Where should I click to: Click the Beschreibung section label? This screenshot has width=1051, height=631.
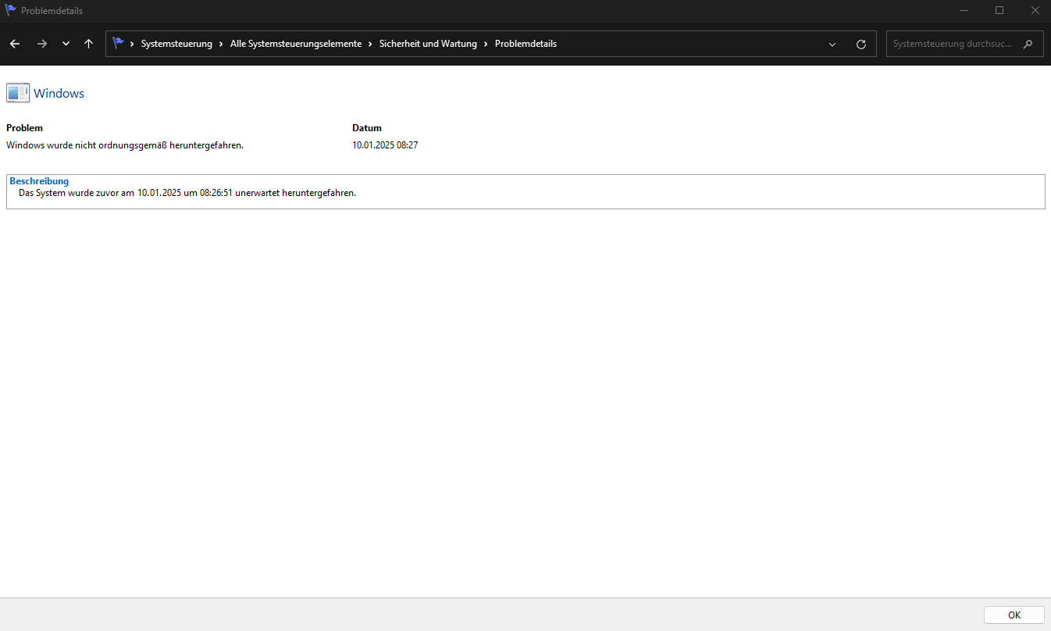[39, 181]
